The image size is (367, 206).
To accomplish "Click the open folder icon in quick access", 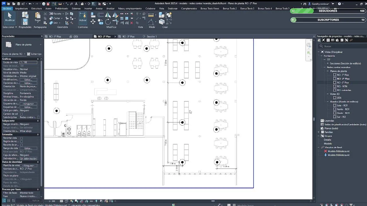I will (x=14, y=4).
